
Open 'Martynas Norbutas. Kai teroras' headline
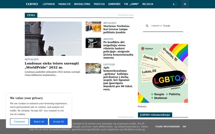click(x=116, y=29)
